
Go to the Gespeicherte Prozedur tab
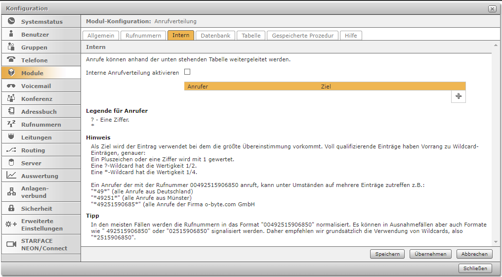click(x=303, y=36)
